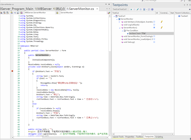This screenshot has height=140, width=191.
Task: Pin the Testpoints panel
Action: pyautogui.click(x=187, y=5)
